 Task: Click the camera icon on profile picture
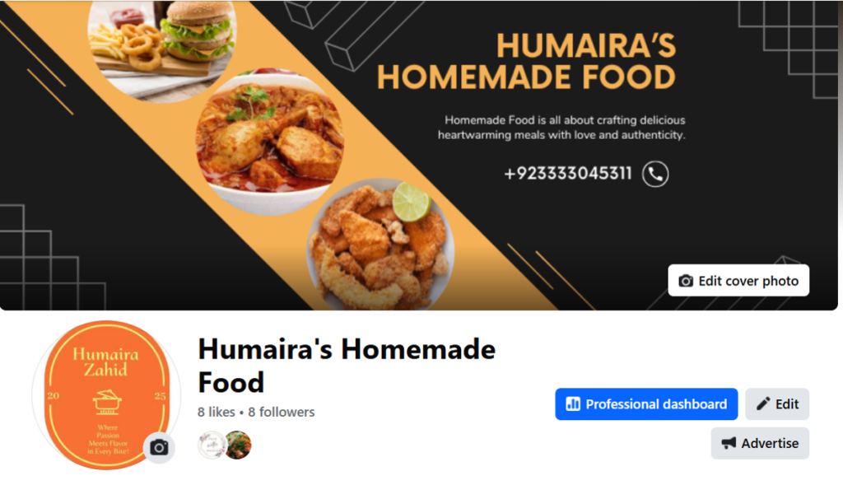159,447
